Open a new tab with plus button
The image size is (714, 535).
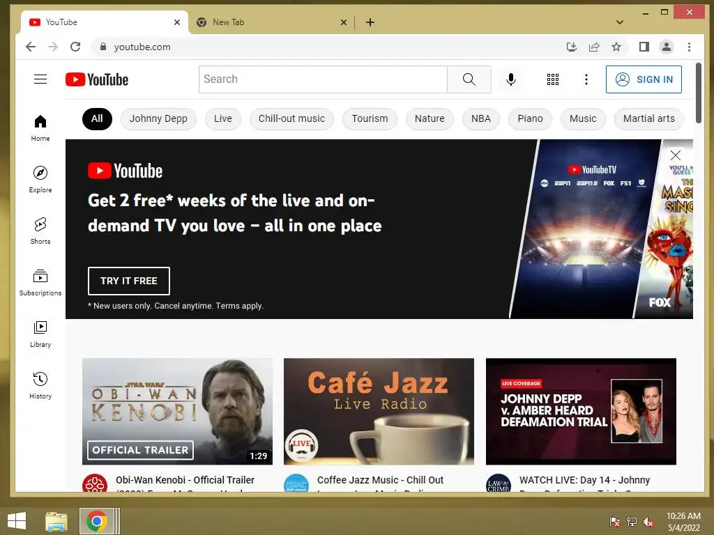(x=370, y=22)
